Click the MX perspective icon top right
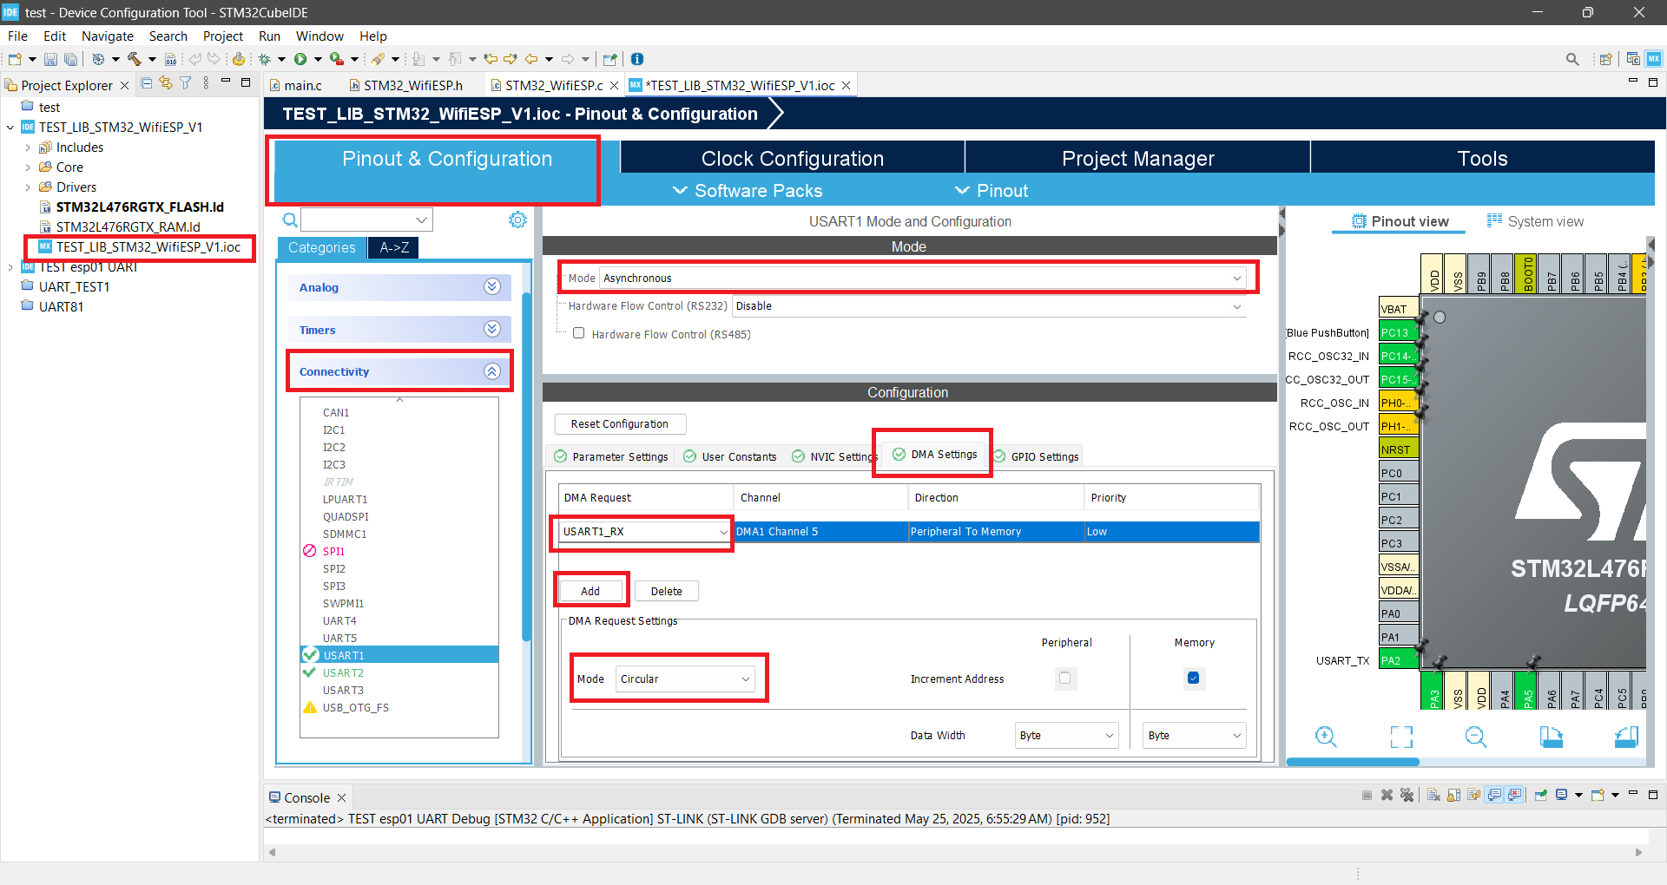Screen dimensions: 1667x885 1654,59
